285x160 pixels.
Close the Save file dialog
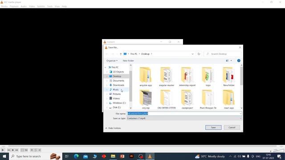pyautogui.click(x=240, y=48)
